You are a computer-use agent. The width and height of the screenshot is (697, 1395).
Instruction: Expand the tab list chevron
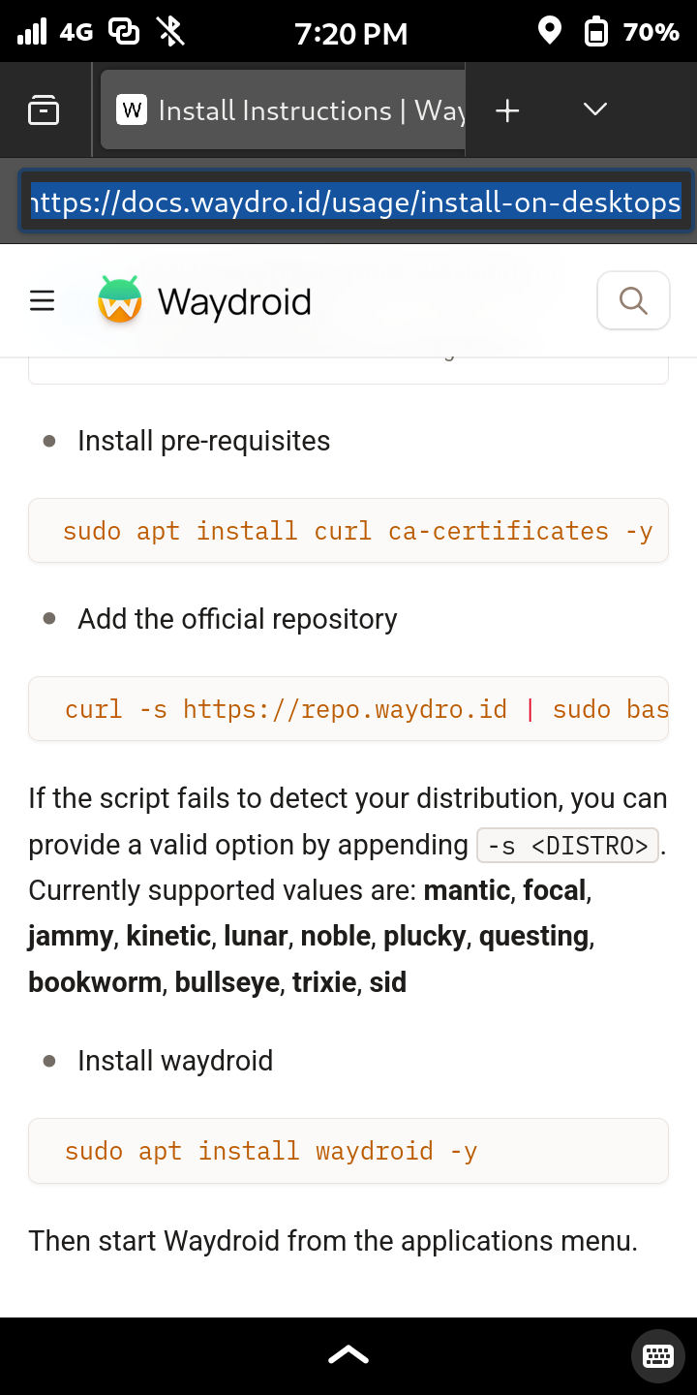(x=595, y=109)
